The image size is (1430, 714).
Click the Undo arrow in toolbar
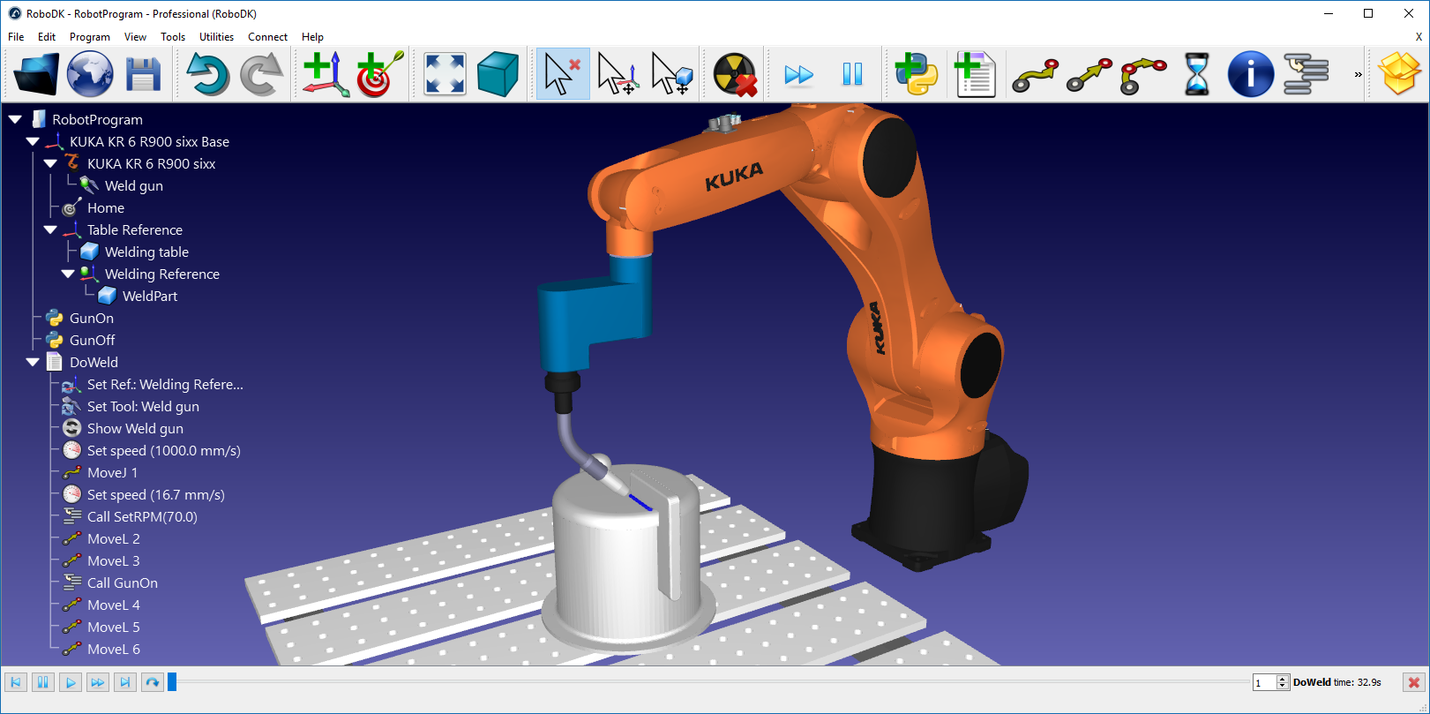206,74
